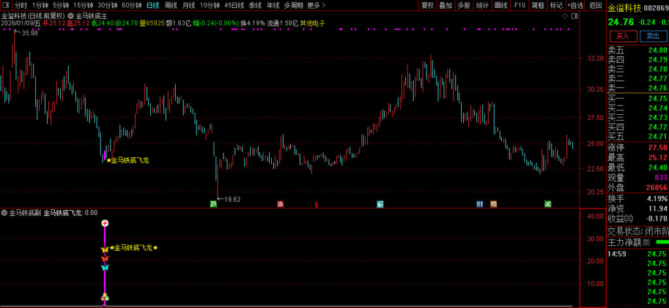Screen dimensions: 669x308
Task: Open the 主力净额 detail icon
Action: 646,242
